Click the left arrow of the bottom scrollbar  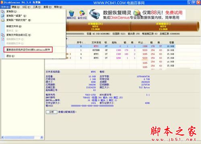[x=2, y=137]
